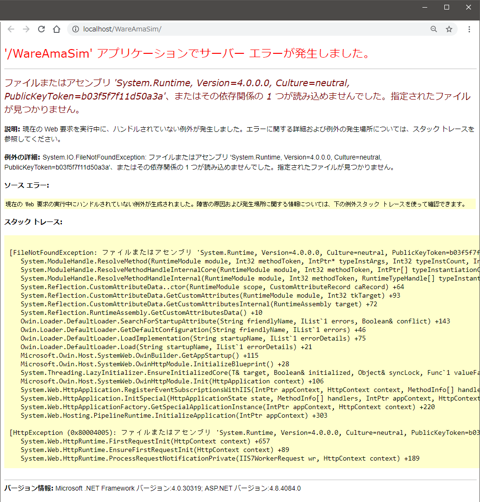Click the '説明:' label
Viewport: 480px width, 502px height.
[12, 129]
